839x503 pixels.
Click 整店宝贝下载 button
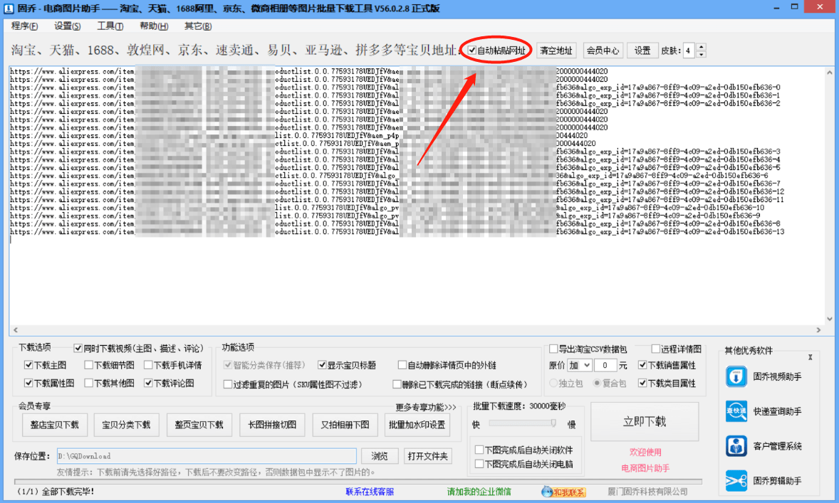coord(55,425)
